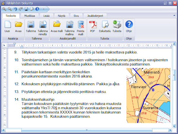Screen dimensions: 178x134
Task: Click the map image in the document
Action: 148,95
